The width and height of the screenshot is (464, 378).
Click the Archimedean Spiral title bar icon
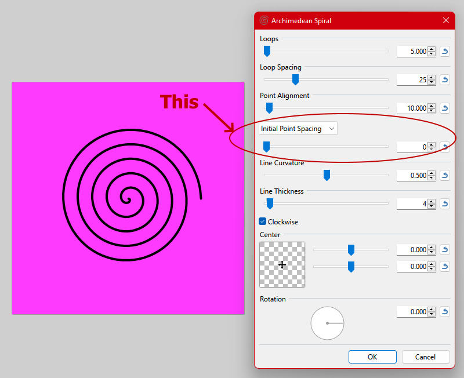264,21
